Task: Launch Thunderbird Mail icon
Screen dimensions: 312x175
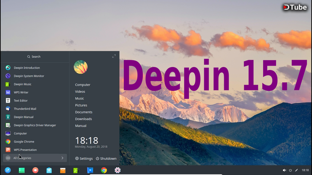Action: click(8, 109)
